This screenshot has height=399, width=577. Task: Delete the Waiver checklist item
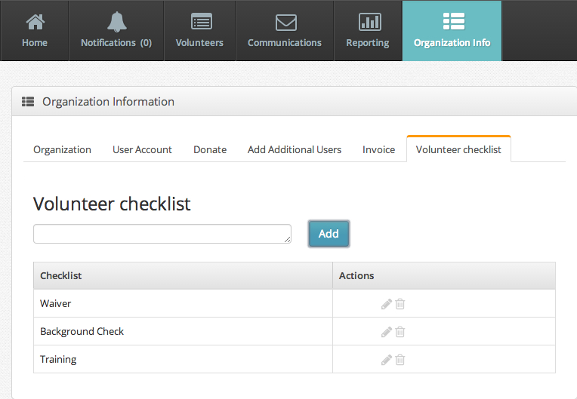click(400, 304)
